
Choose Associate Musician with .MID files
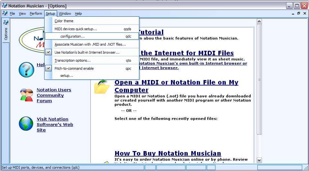[92, 44]
